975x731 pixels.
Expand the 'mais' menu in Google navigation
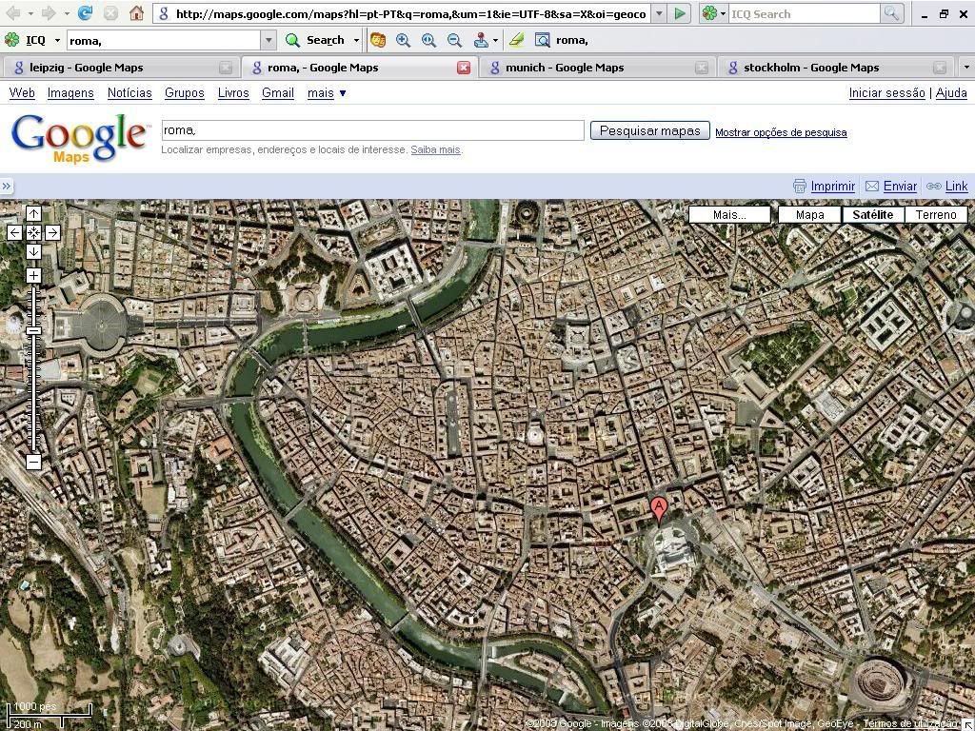click(x=327, y=92)
